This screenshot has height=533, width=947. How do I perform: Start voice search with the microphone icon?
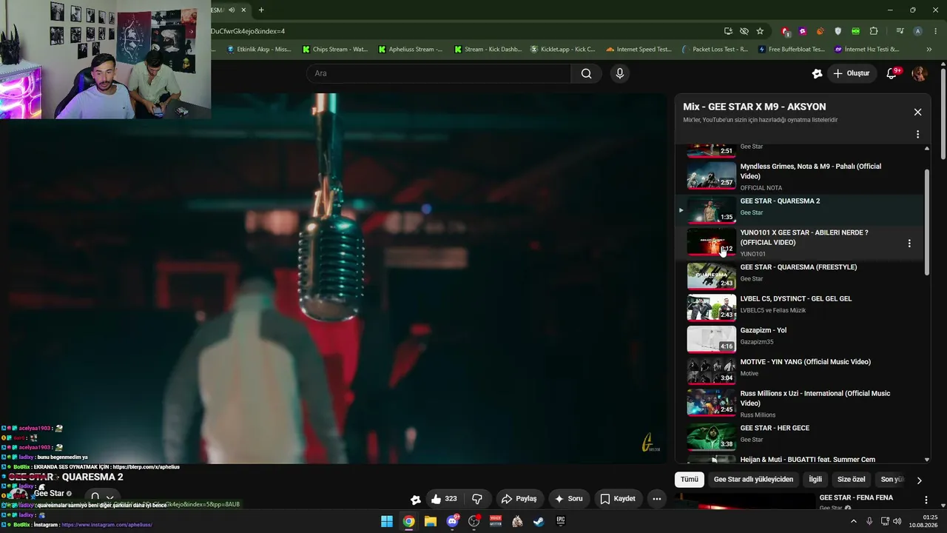[620, 73]
